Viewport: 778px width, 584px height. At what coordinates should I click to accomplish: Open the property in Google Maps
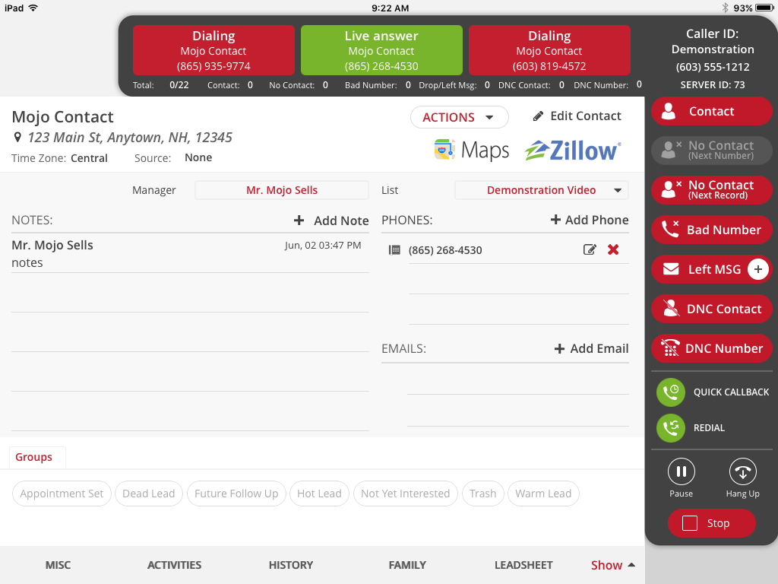click(x=471, y=150)
